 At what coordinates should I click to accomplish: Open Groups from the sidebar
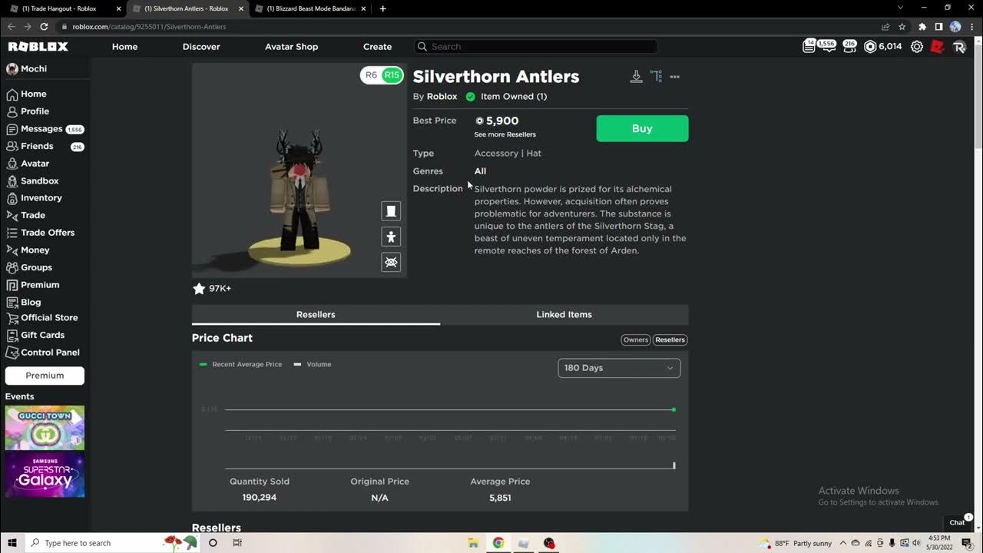[x=29, y=268]
